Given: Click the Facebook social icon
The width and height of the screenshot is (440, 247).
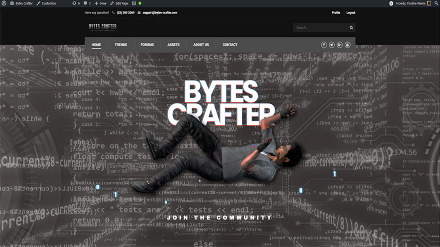Looking at the screenshot, I should (x=324, y=45).
